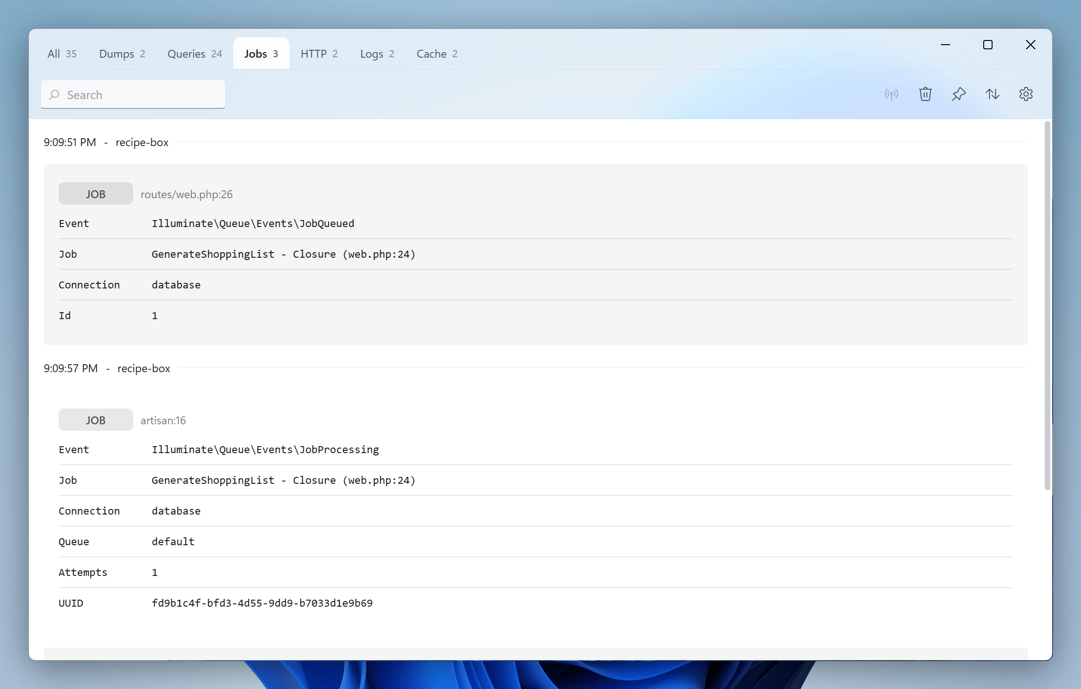Clear all entries with the trash icon

(x=925, y=94)
